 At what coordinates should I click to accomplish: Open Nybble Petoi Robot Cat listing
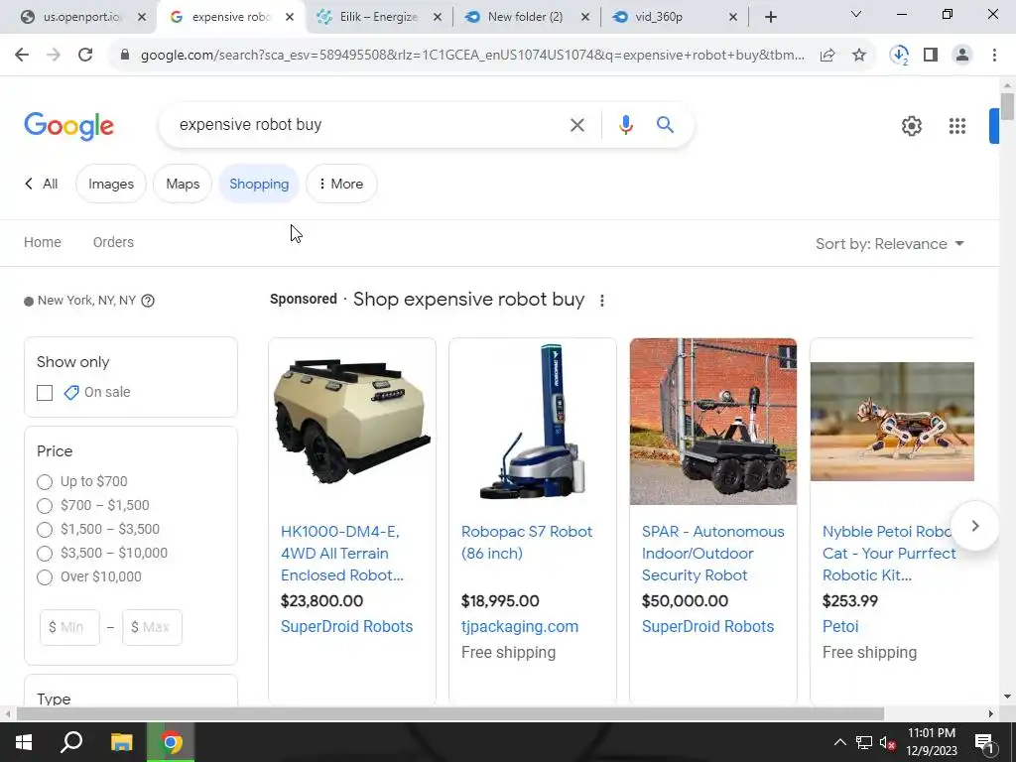pos(889,554)
